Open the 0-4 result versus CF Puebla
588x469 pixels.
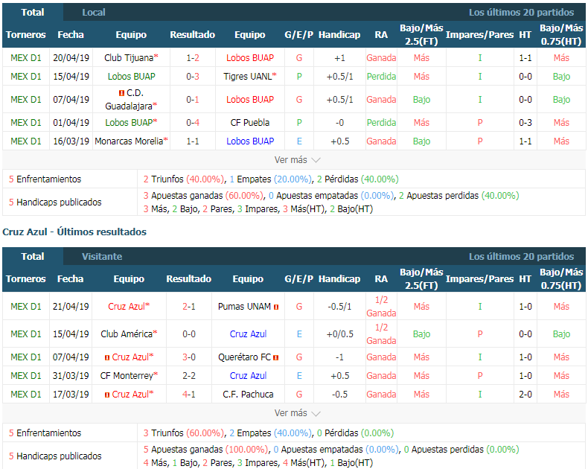point(193,123)
